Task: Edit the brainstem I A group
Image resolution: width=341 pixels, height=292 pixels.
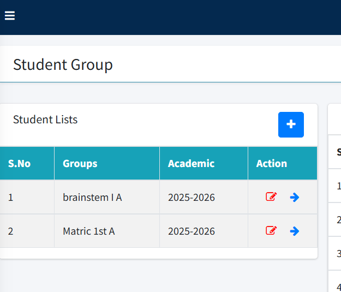Action: point(271,197)
